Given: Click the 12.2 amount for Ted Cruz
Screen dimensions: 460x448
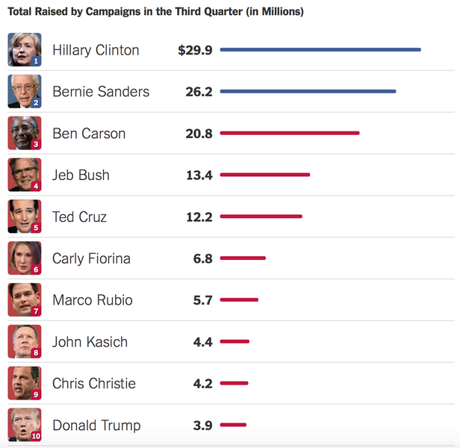Looking at the screenshot, I should tap(199, 217).
